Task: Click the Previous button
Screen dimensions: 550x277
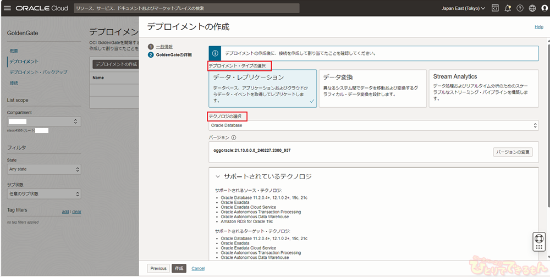Action: (158, 268)
